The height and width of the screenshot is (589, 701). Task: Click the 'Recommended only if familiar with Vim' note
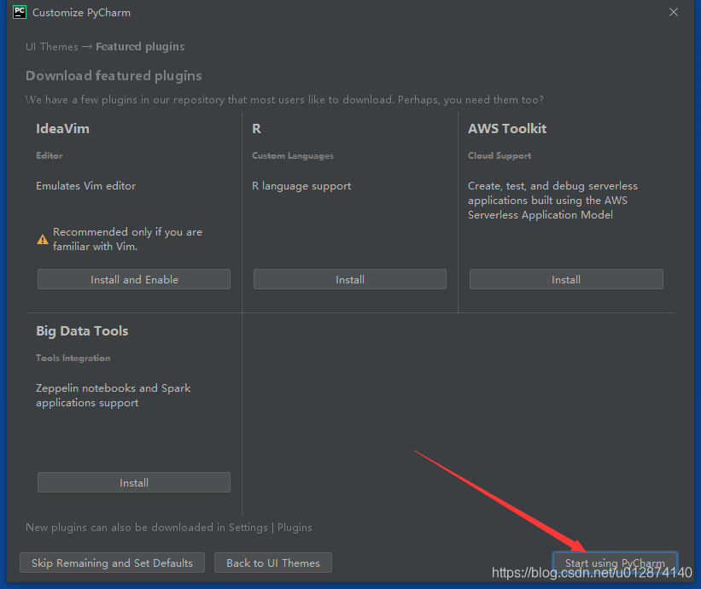click(127, 239)
